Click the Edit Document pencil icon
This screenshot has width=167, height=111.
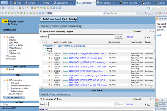pos(6,8)
